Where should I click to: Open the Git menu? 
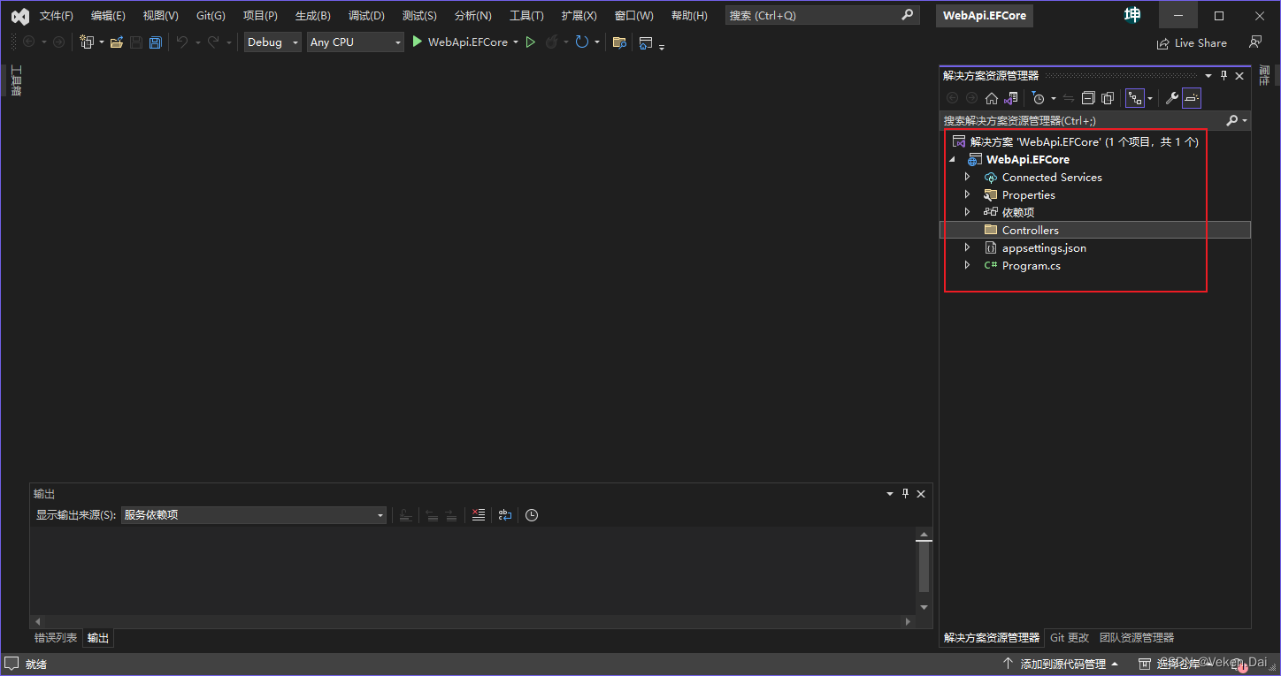210,15
